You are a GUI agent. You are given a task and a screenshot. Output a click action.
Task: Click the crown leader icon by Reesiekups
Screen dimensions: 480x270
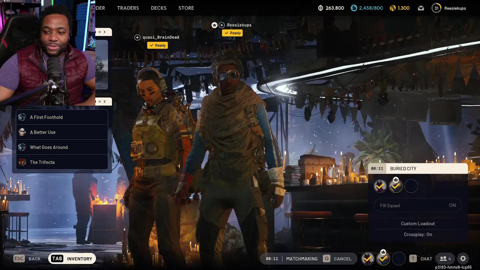(x=214, y=25)
